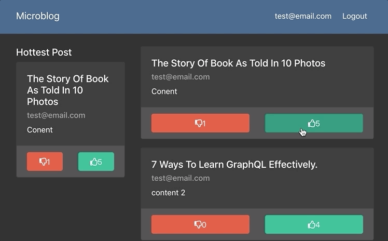Screen dimensions: 388x241
Task: Open the test@email.com account link in header
Action: tap(303, 16)
